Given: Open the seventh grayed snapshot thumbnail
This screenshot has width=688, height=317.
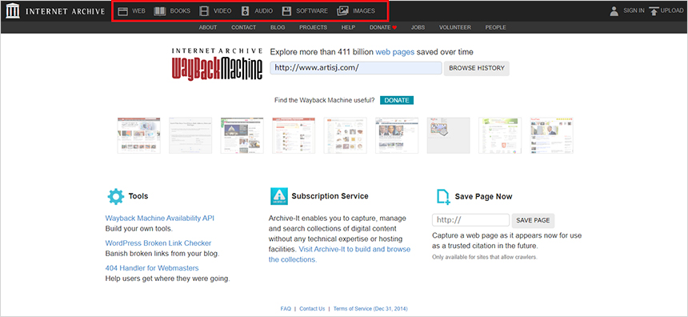Looking at the screenshot, I should pos(449,135).
